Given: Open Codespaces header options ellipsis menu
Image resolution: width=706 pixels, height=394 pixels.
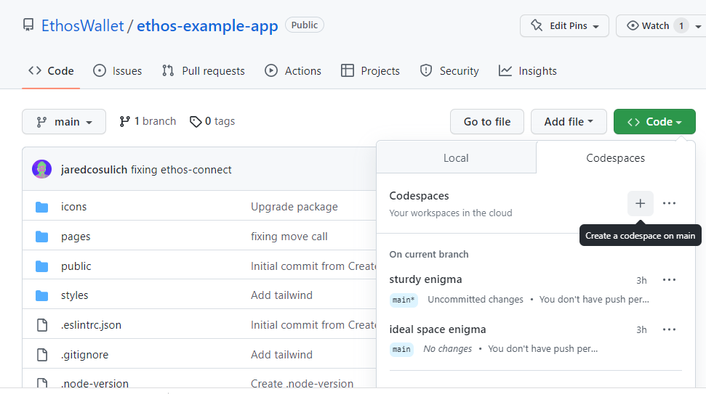Looking at the screenshot, I should click(669, 203).
